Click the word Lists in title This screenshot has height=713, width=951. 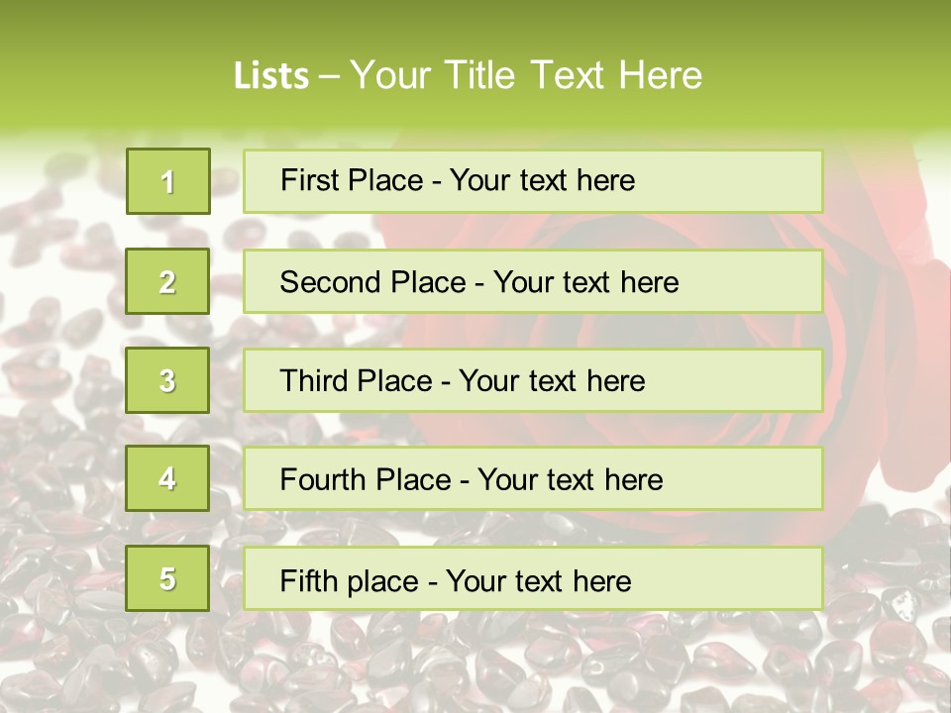pyautogui.click(x=270, y=76)
